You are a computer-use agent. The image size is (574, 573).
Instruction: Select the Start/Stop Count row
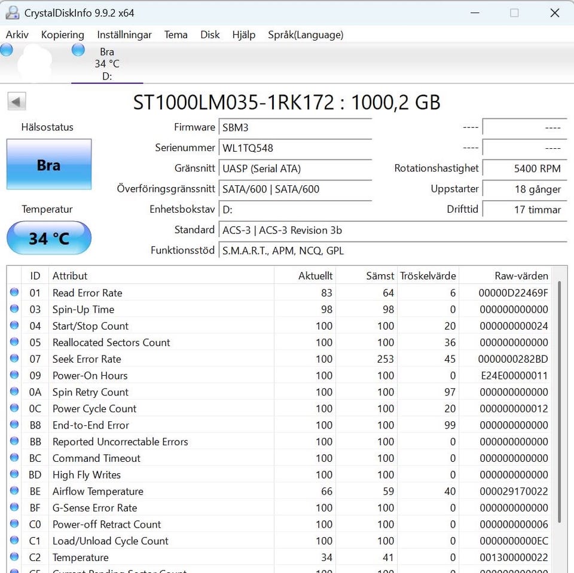(279, 326)
